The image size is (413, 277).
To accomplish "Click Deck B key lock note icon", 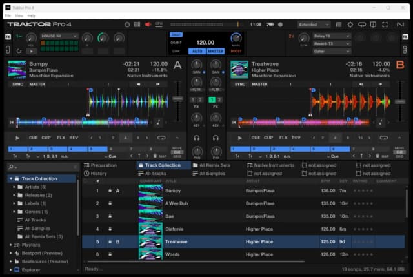I will pos(381,122).
